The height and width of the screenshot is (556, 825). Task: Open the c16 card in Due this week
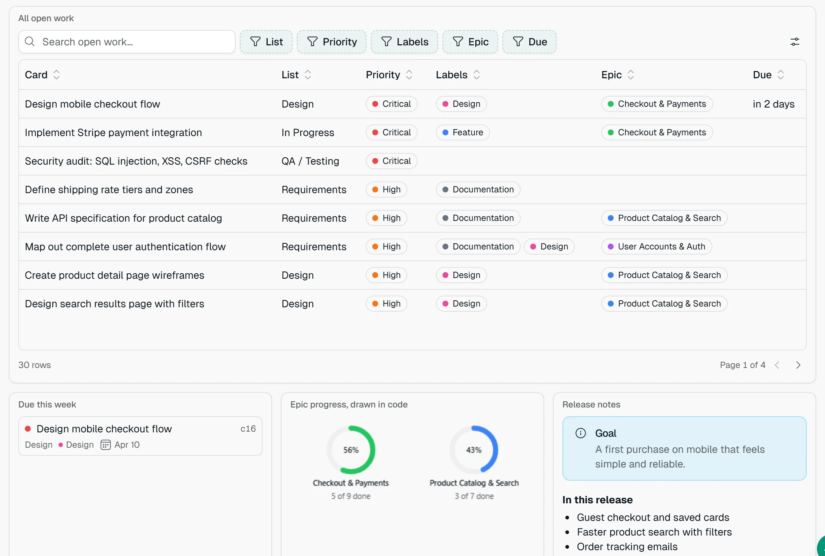tap(140, 436)
